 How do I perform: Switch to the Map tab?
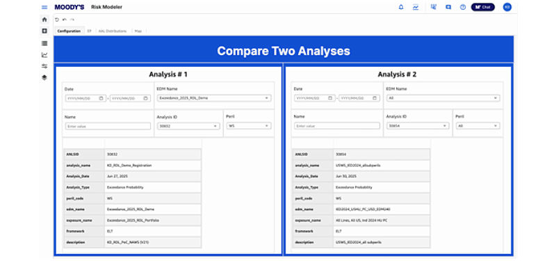point(138,31)
